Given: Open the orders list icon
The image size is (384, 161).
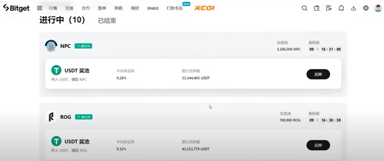Looking at the screenshot, I should click(329, 8).
